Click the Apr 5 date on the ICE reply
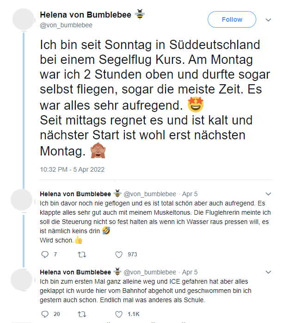Screen dimensions: 290x323 click(x=190, y=272)
